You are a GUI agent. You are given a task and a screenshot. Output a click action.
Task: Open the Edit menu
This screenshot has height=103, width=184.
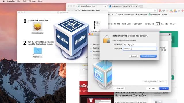[24, 1]
